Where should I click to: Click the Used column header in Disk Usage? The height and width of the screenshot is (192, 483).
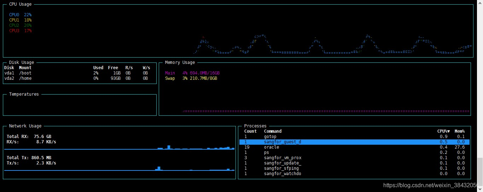[x=98, y=68]
